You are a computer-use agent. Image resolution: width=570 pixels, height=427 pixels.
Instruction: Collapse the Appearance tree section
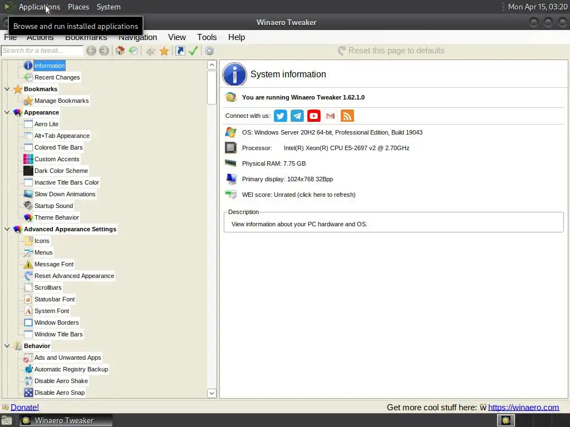click(7, 112)
